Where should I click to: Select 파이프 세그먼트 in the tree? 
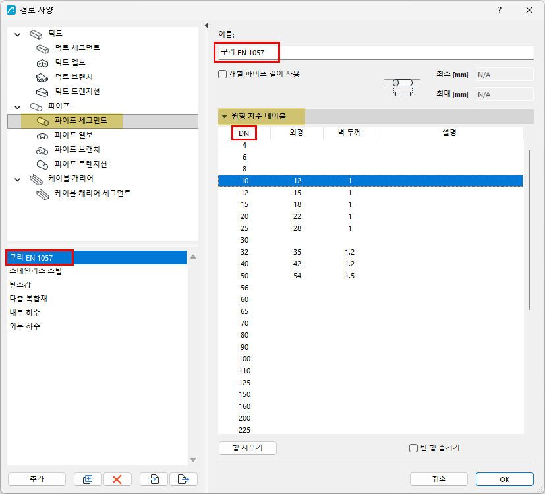point(103,121)
